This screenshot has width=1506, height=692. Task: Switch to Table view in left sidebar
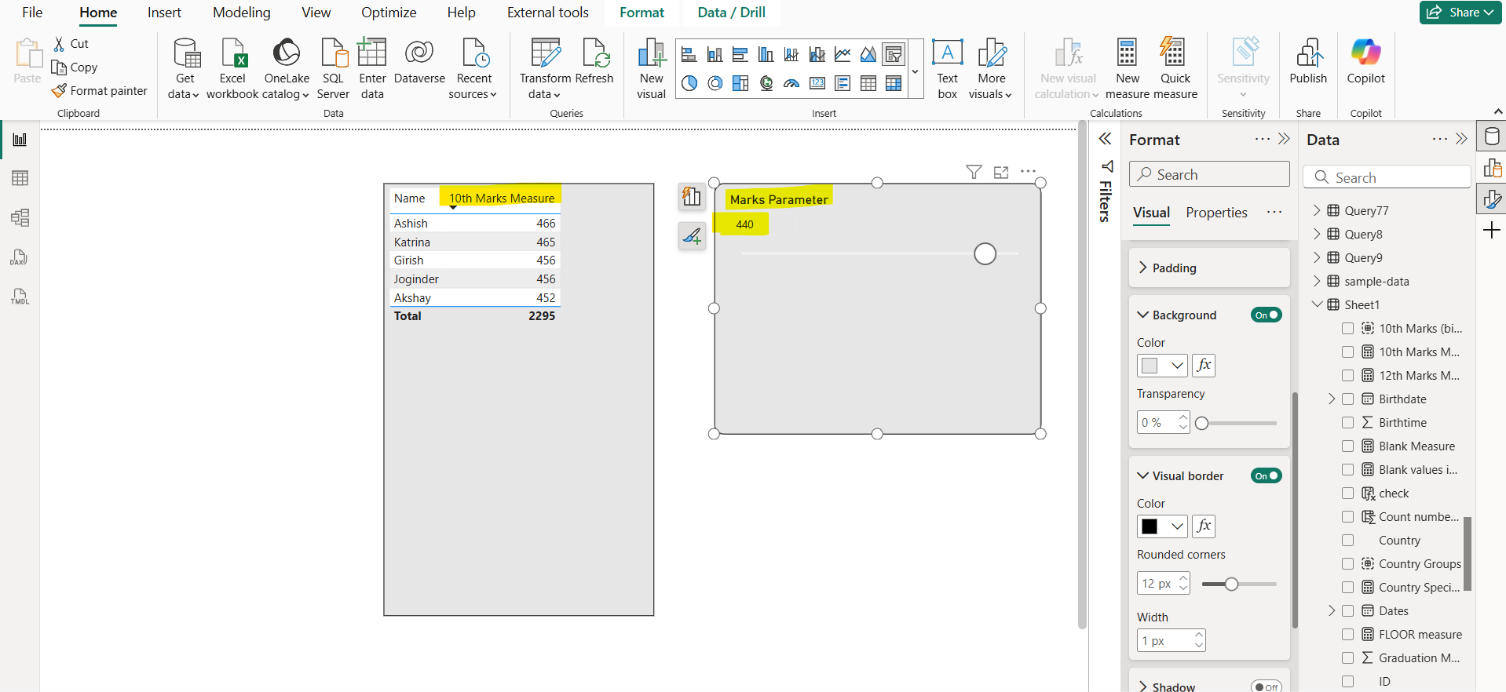pos(20,178)
